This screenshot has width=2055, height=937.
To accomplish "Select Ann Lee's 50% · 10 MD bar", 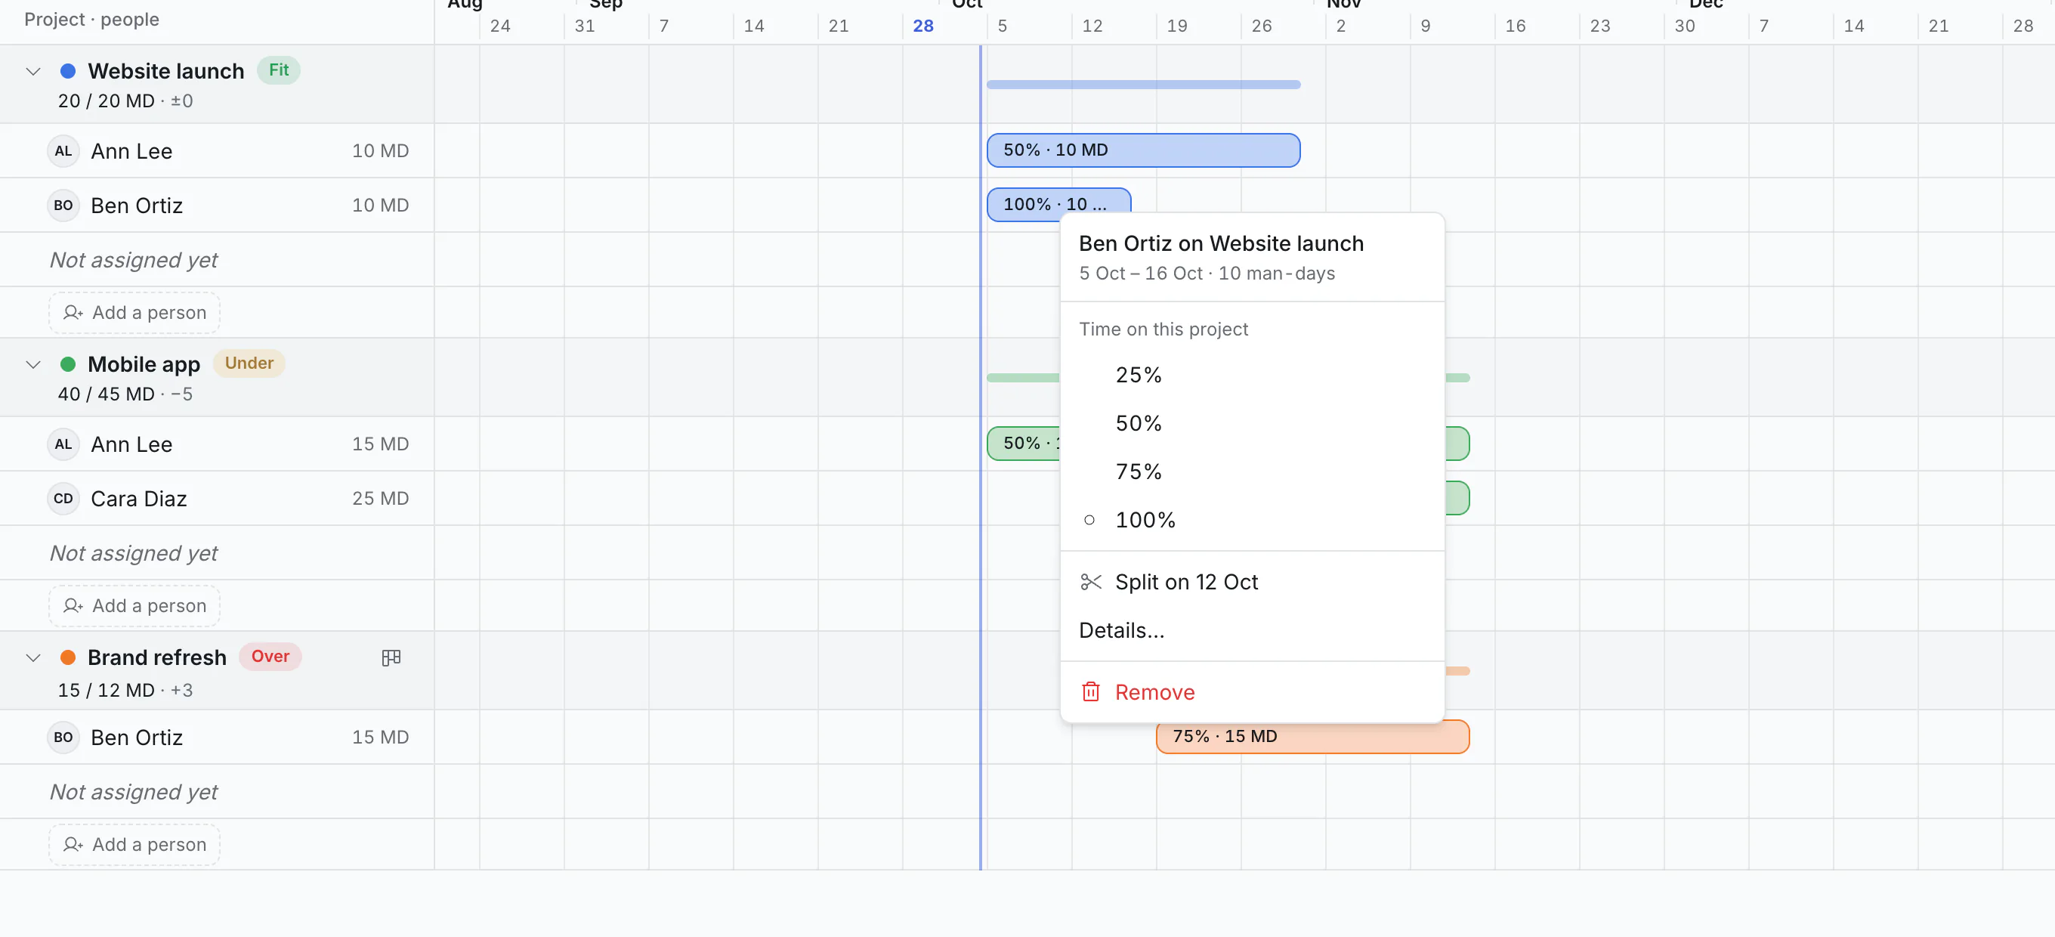I will [x=1143, y=150].
